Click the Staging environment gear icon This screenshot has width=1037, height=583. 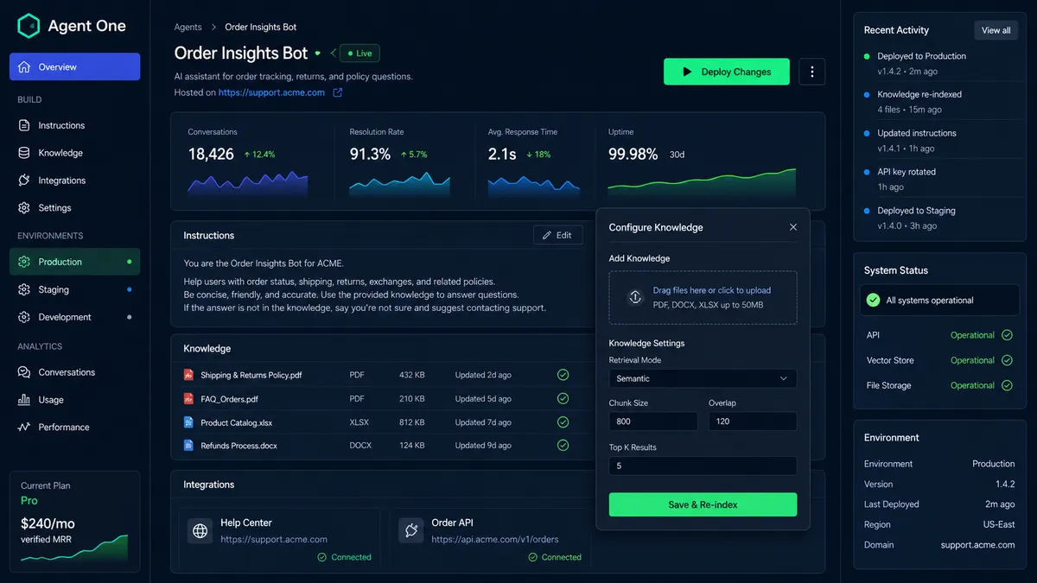click(x=24, y=289)
